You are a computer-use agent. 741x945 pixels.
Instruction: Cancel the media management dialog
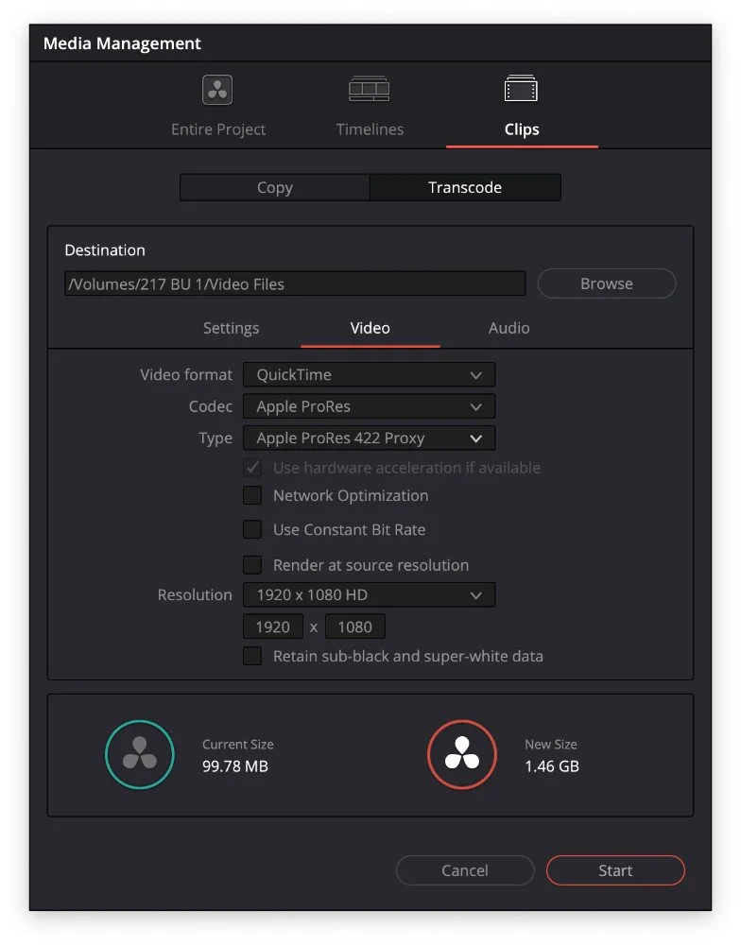coord(465,870)
